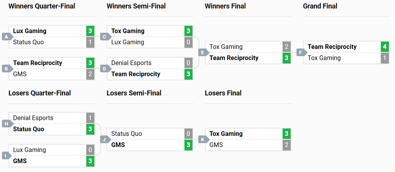Click match label A badge

coord(6,37)
